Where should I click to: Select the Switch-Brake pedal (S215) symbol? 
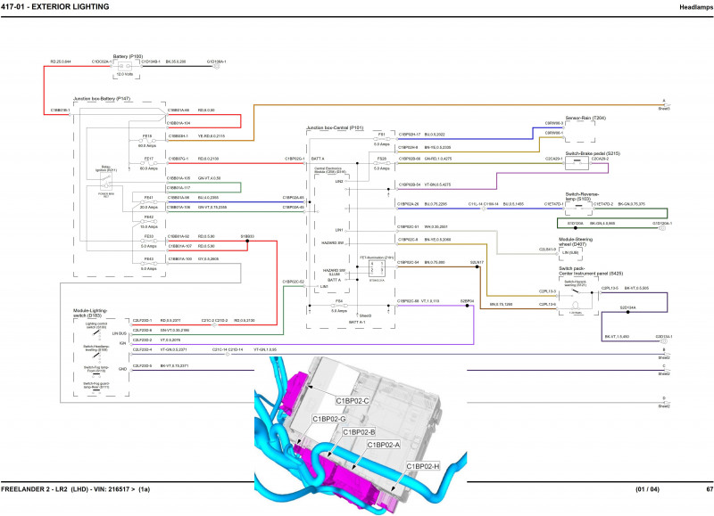(x=578, y=161)
